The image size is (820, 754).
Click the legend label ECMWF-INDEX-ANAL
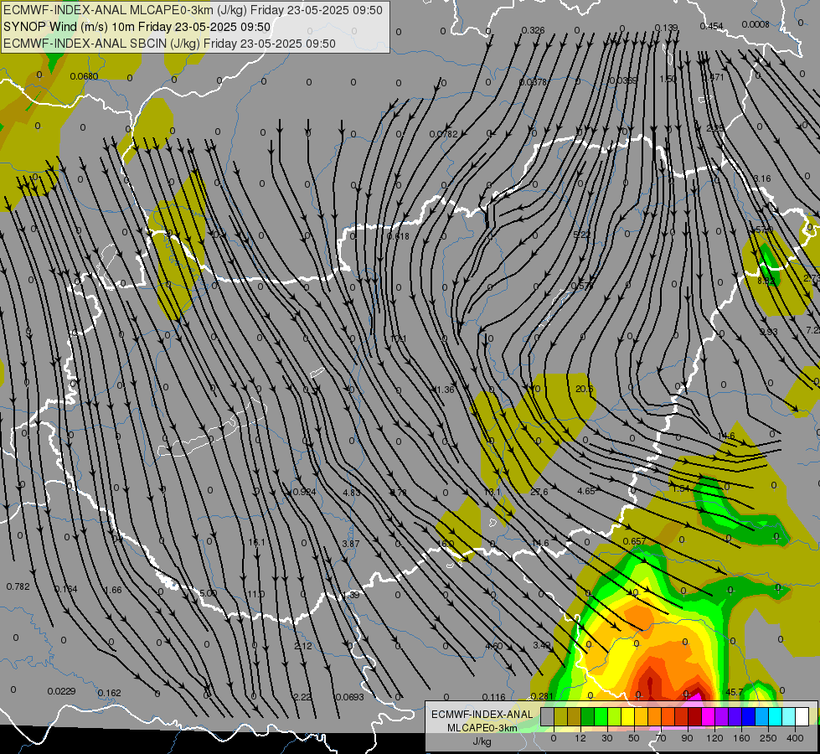pos(482,715)
